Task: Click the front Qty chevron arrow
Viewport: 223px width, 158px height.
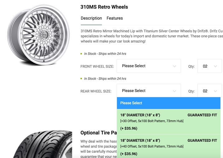Action: click(x=215, y=66)
